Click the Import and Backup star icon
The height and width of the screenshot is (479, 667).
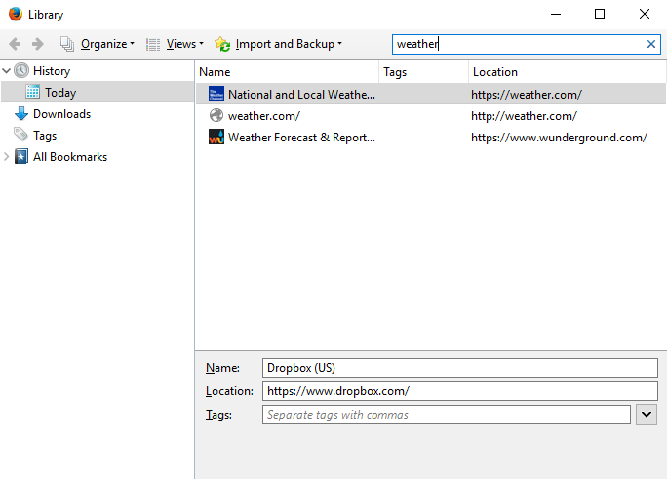(222, 44)
